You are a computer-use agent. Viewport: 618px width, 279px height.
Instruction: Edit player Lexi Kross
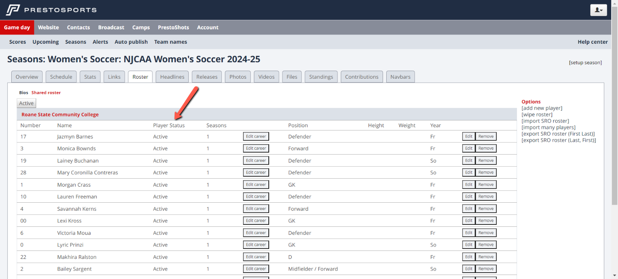pyautogui.click(x=469, y=221)
